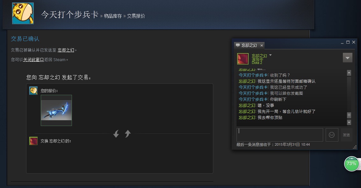The image size is (361, 188).
Task: Click the 忘却之幻 recipient link
Action: click(66, 50)
